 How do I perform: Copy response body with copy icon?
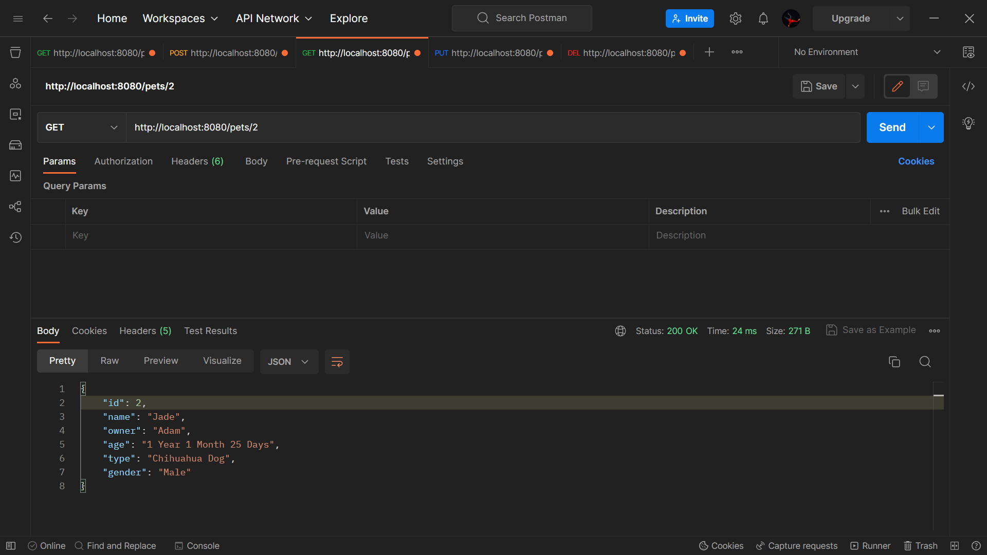pos(894,362)
